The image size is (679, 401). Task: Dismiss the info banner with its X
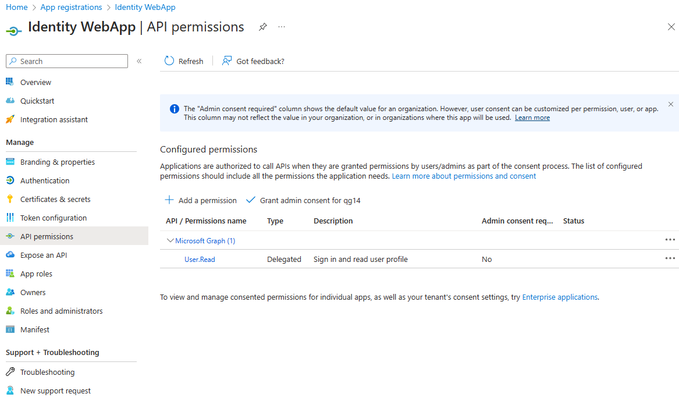point(670,104)
